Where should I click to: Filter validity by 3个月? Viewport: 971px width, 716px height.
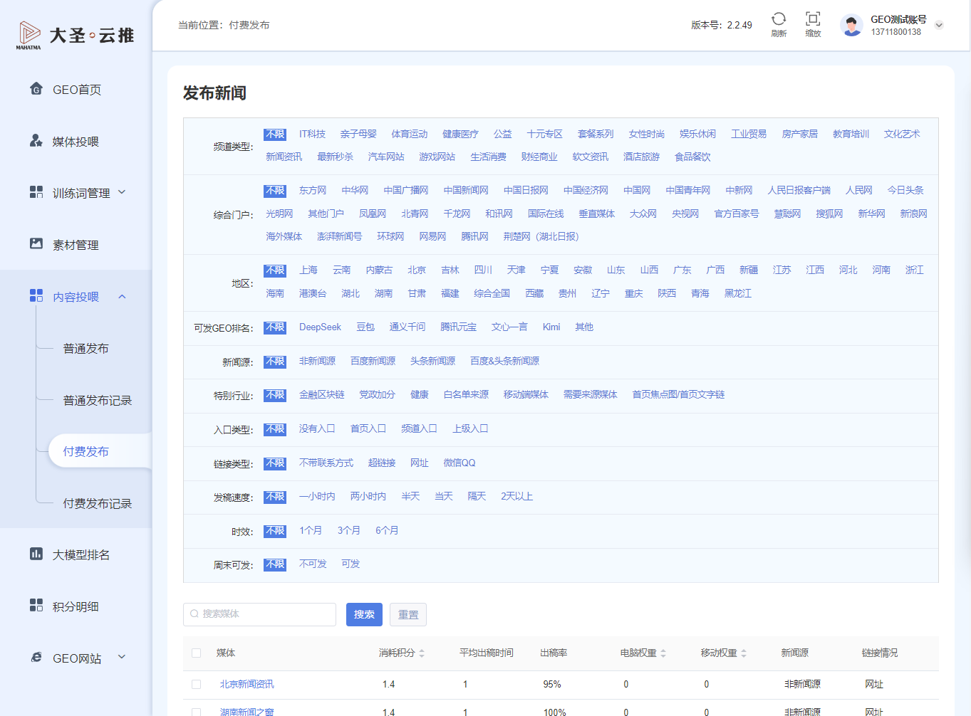348,531
